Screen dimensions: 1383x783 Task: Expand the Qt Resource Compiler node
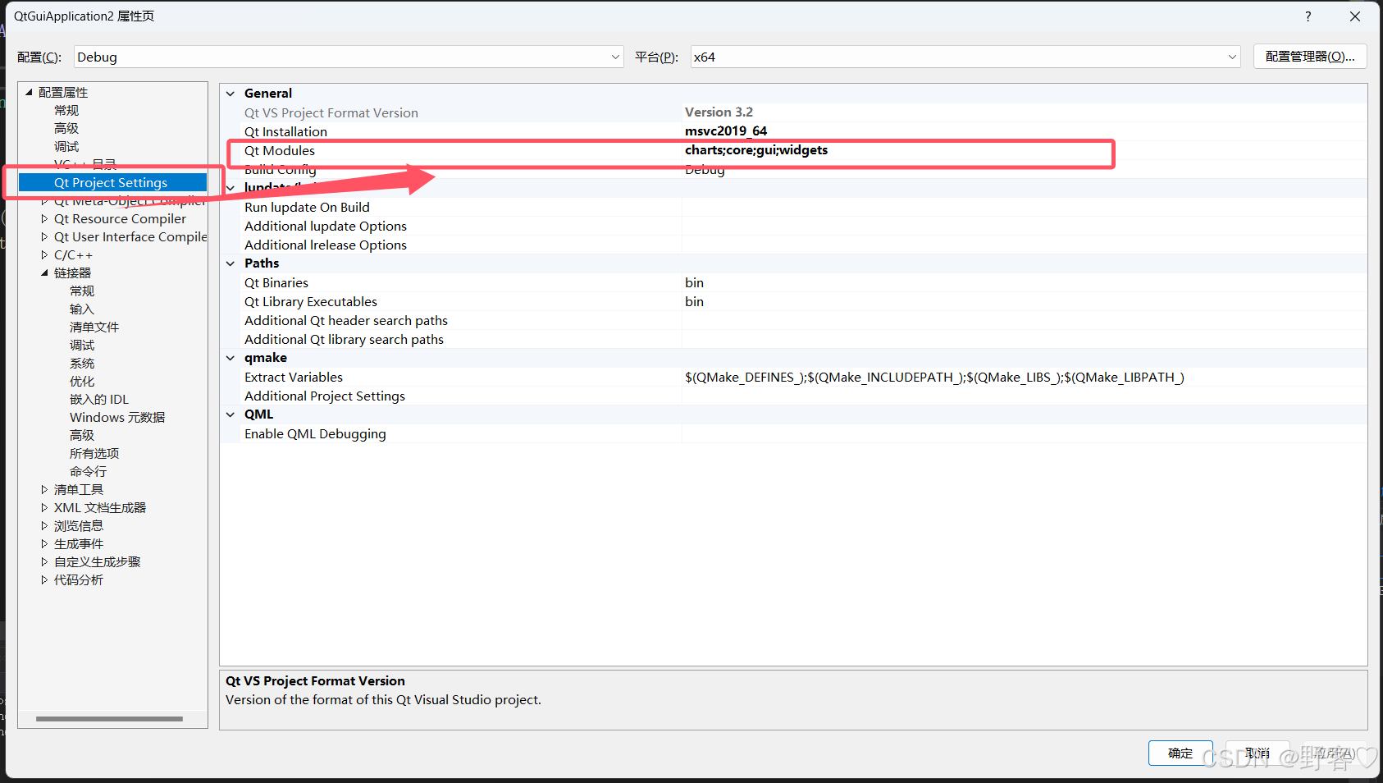pyautogui.click(x=45, y=218)
